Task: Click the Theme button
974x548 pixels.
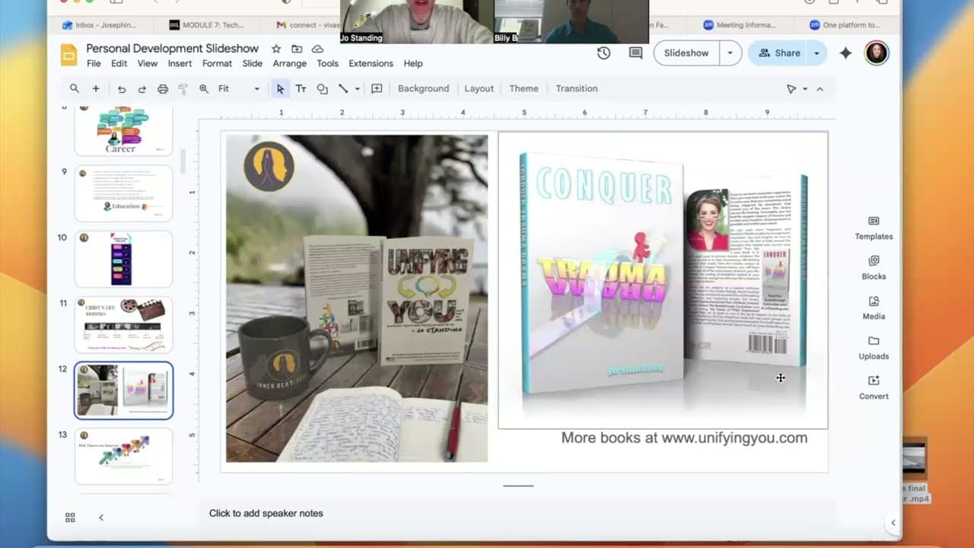Action: coord(524,89)
